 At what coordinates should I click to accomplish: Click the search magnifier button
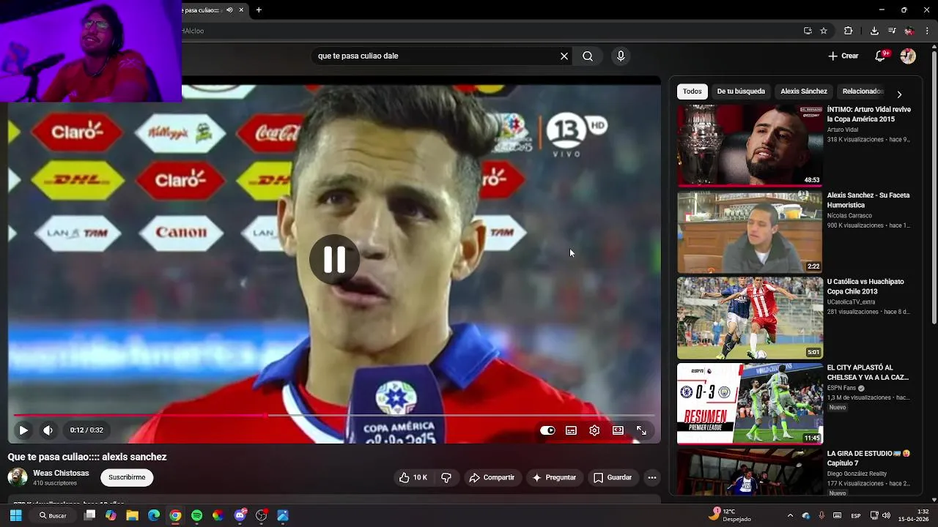(588, 56)
